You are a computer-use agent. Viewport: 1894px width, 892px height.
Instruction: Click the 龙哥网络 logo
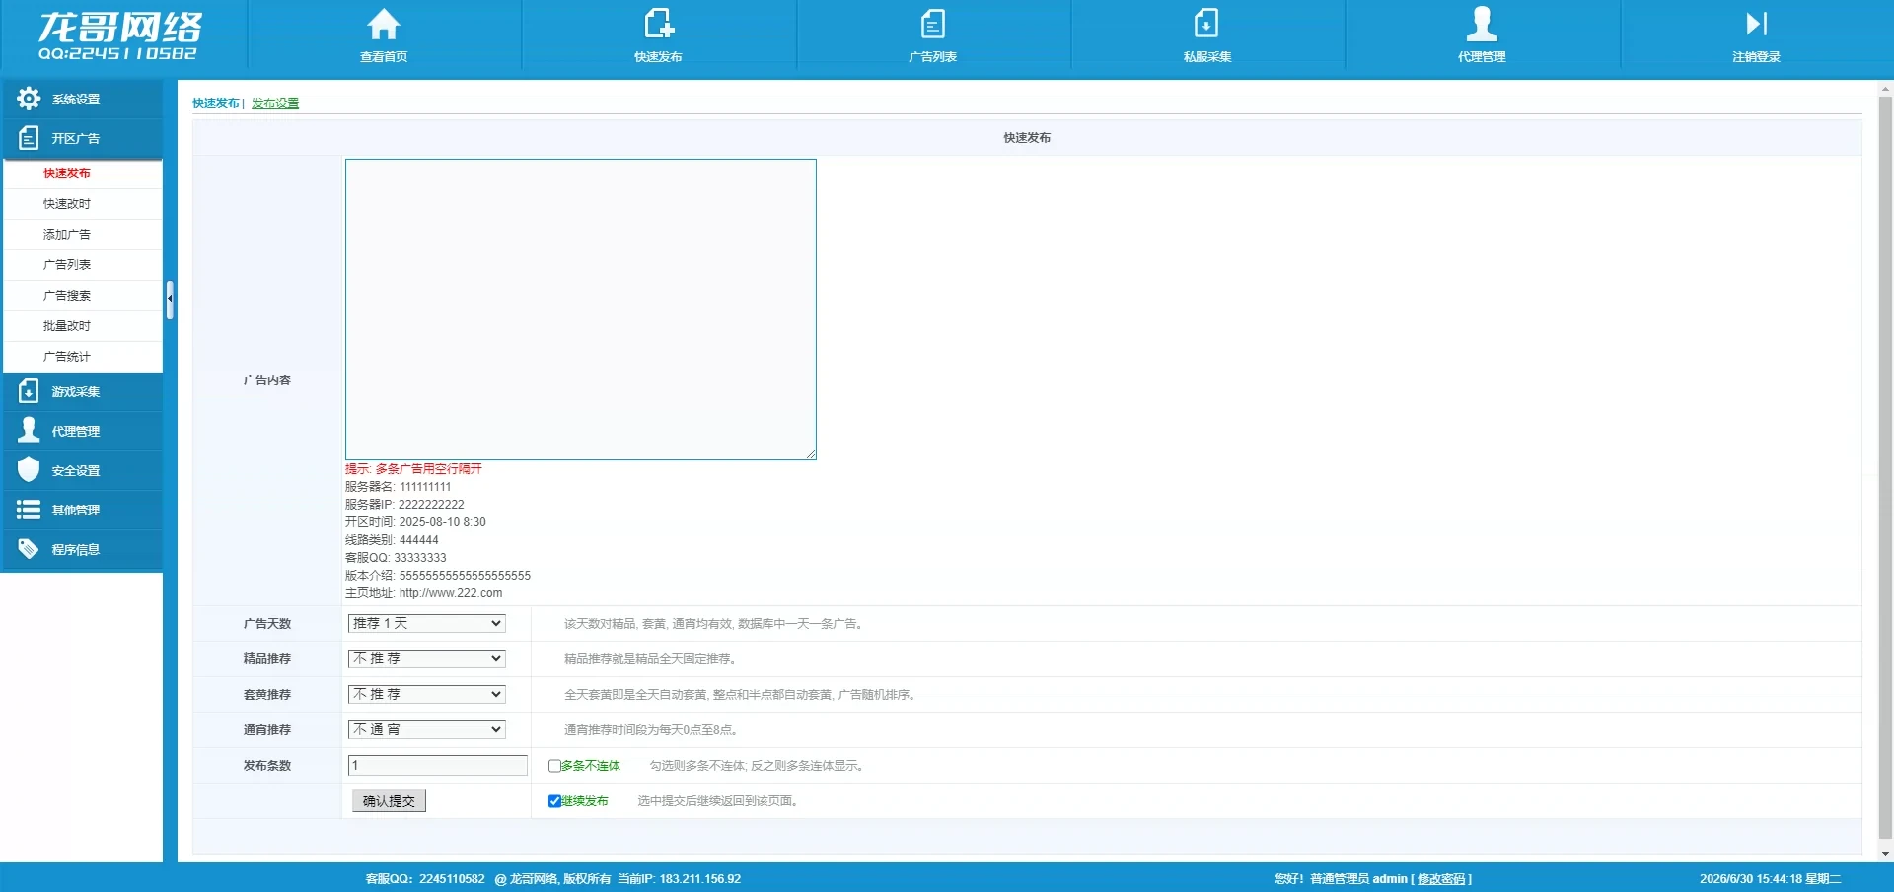[119, 35]
